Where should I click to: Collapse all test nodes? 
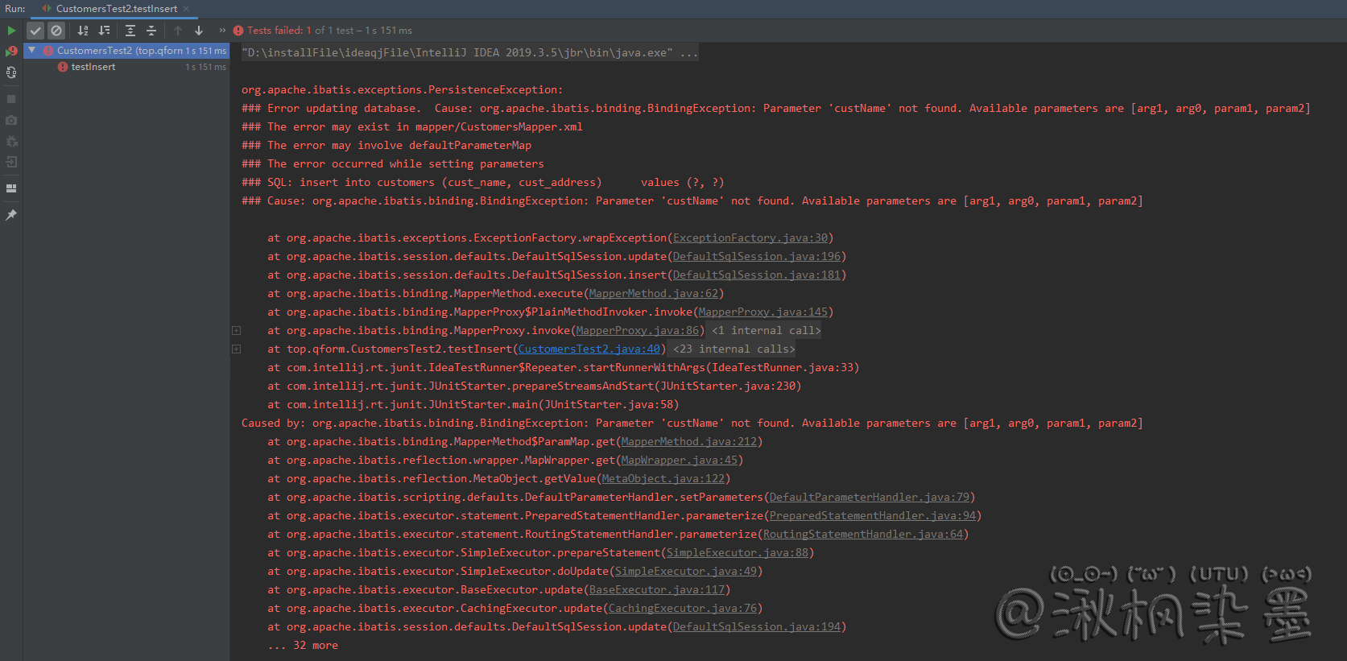151,31
